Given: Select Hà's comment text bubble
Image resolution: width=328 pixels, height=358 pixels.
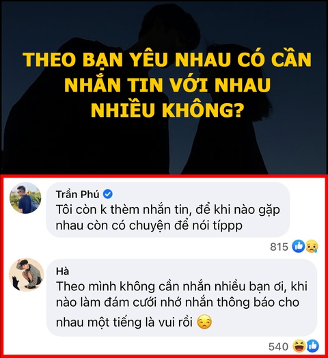Looking at the screenshot, I should pos(182,298).
